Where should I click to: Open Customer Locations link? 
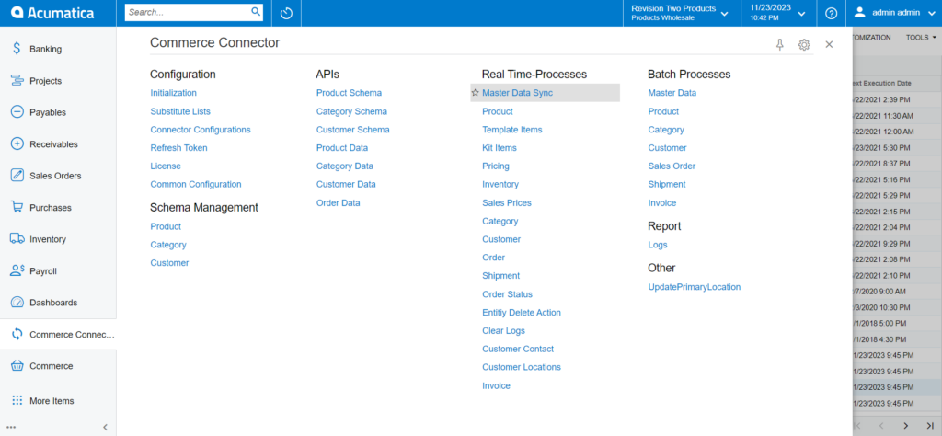[x=522, y=367]
